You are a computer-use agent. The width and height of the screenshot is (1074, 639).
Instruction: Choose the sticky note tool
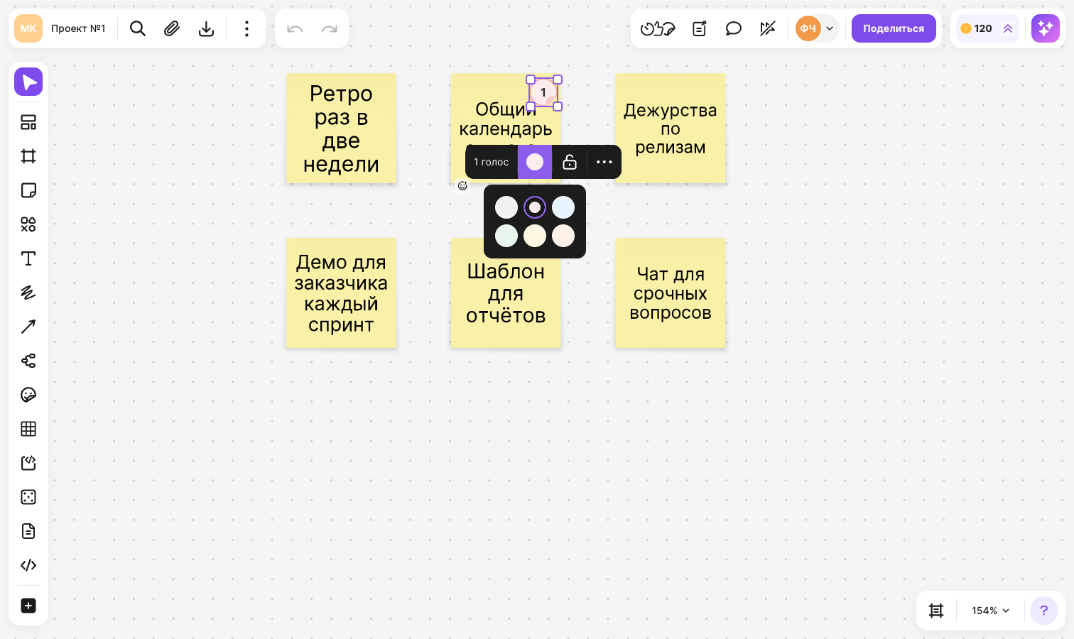click(x=28, y=190)
